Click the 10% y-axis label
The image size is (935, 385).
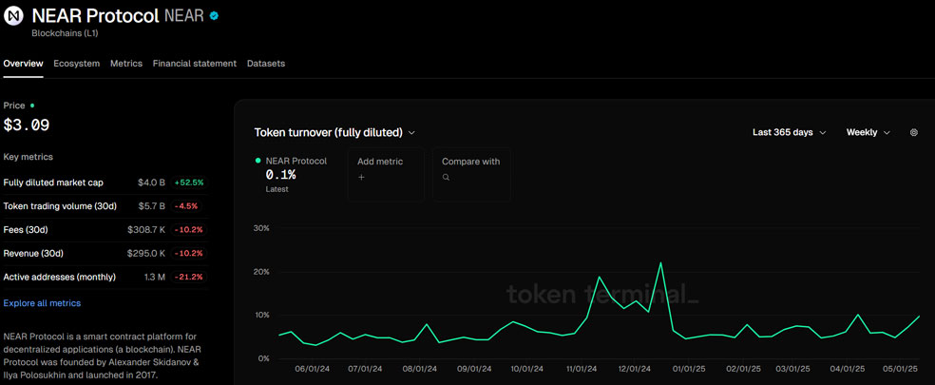point(261,316)
